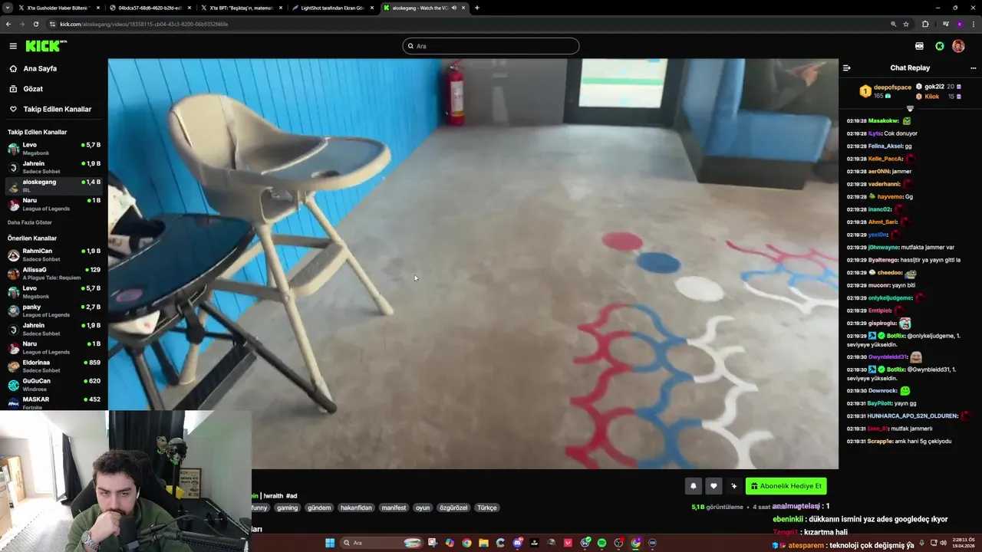
Task: Click the Kick search field Ara
Action: (491, 46)
